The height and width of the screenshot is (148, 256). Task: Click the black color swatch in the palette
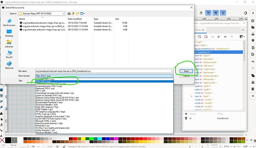(x=8, y=140)
